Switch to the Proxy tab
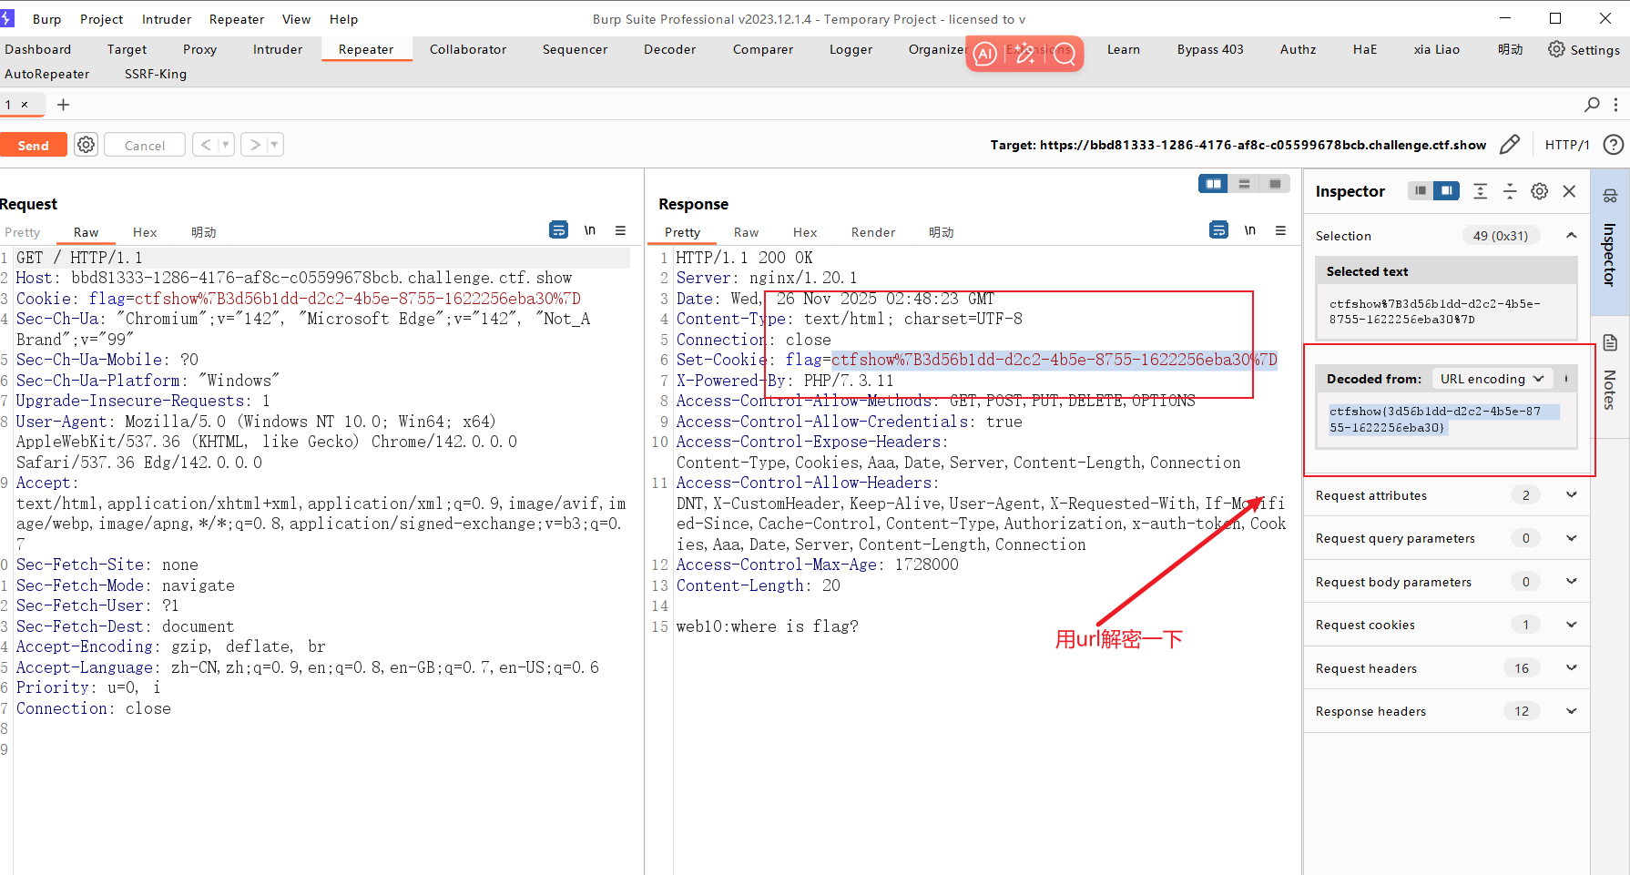The width and height of the screenshot is (1630, 875). [x=199, y=49]
